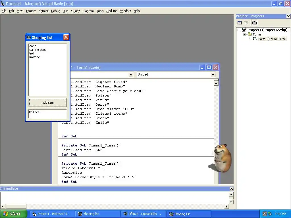This screenshot has width=291, height=218.
Task: Open the Format menu
Action: tap(43, 11)
